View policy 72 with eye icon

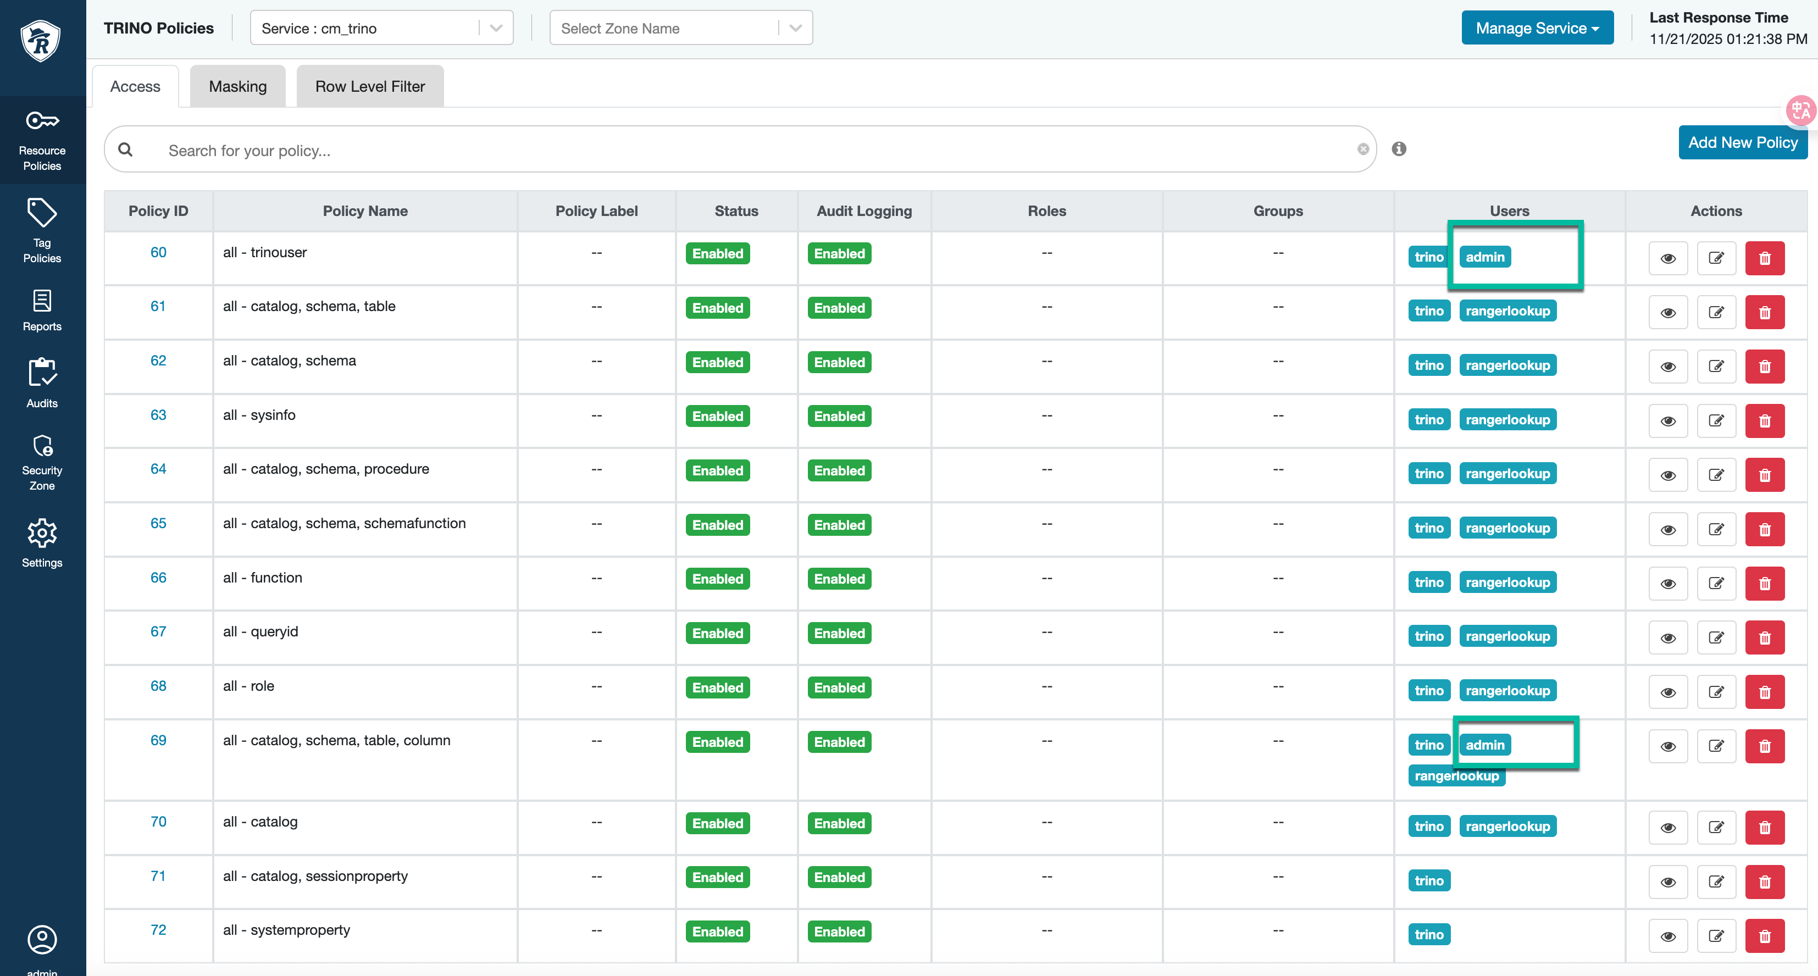pyautogui.click(x=1667, y=936)
